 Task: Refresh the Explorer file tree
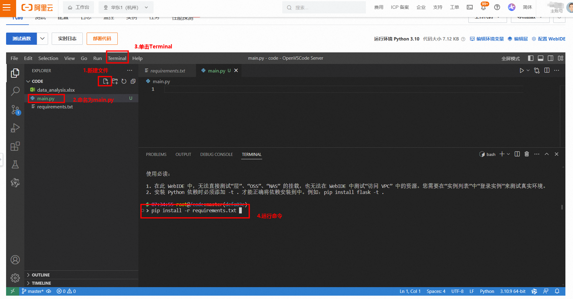(124, 81)
